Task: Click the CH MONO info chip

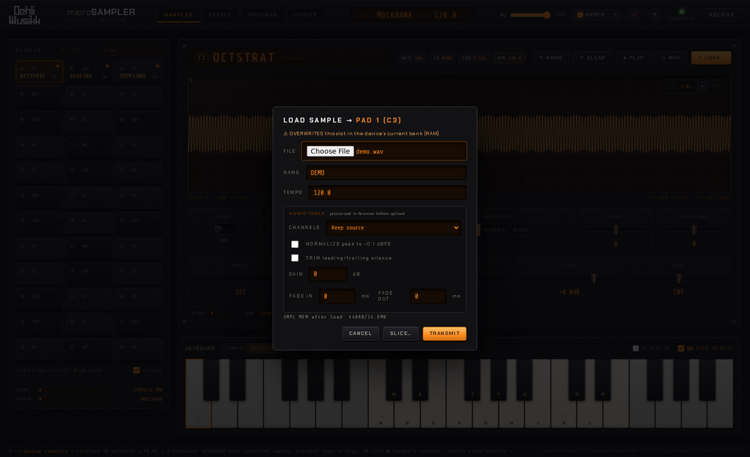Action: [x=442, y=58]
